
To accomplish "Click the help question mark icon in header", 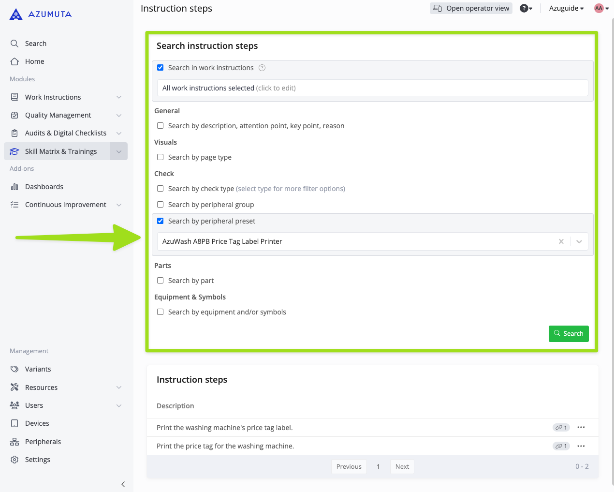I will (524, 8).
